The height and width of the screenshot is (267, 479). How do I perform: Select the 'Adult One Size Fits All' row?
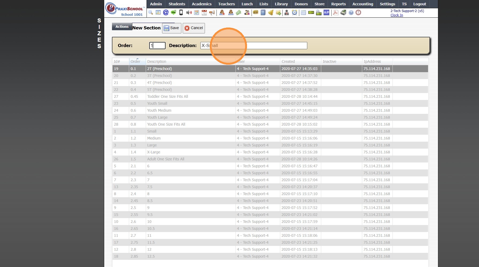click(x=270, y=159)
